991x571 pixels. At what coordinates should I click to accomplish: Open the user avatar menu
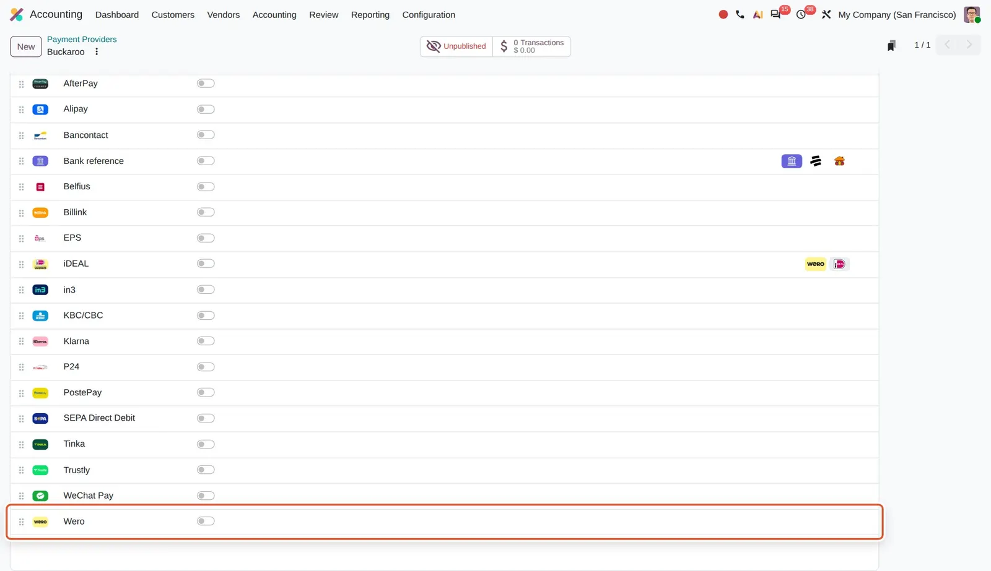(x=972, y=14)
